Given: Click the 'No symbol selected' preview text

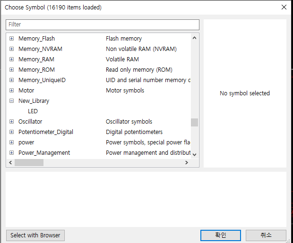Looking at the screenshot, I should (245, 93).
